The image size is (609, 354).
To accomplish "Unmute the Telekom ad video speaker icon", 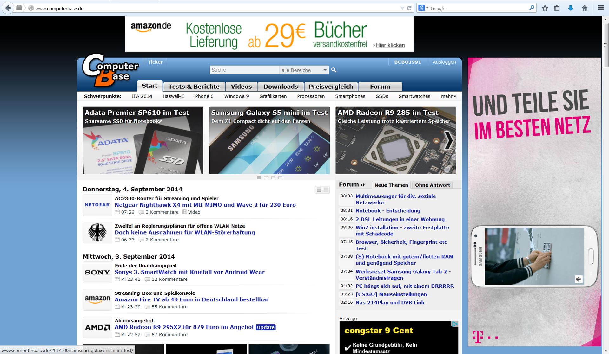I will pos(579,279).
